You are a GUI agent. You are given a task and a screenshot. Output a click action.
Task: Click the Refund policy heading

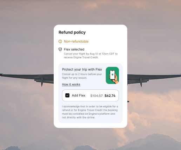pos(72,32)
